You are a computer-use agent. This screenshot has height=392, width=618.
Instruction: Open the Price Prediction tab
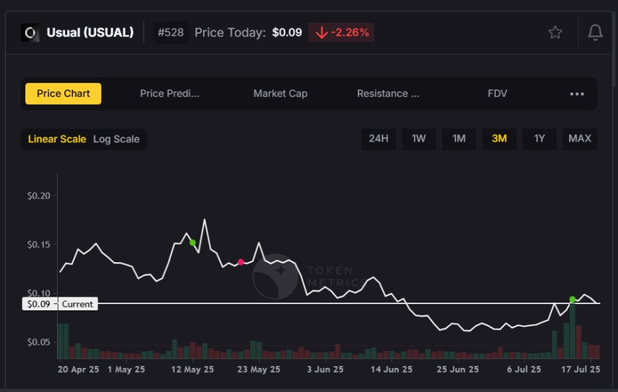tap(170, 94)
